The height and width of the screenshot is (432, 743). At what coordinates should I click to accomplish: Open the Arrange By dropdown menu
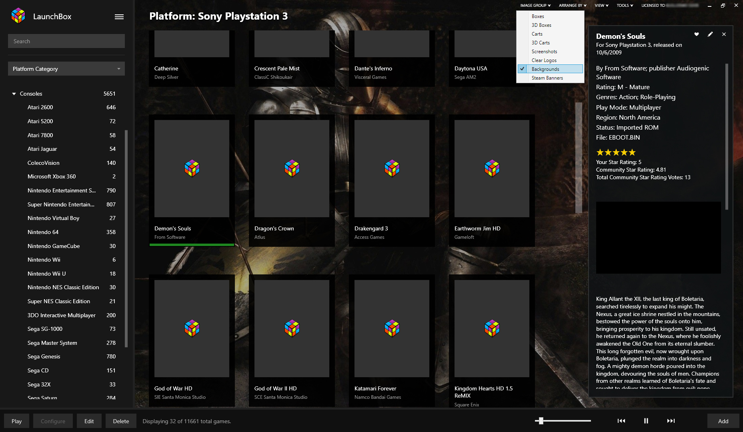point(573,6)
